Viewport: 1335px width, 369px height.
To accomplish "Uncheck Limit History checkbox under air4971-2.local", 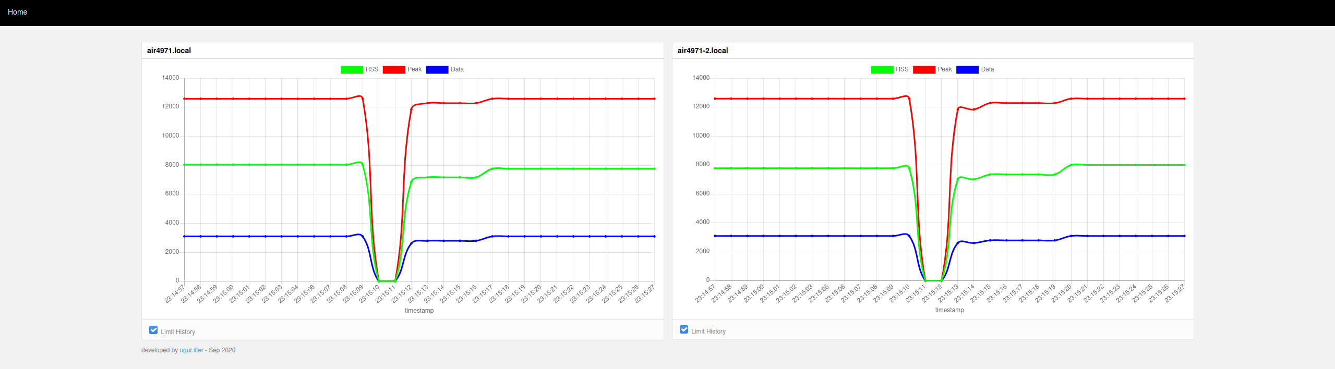I will 684,329.
